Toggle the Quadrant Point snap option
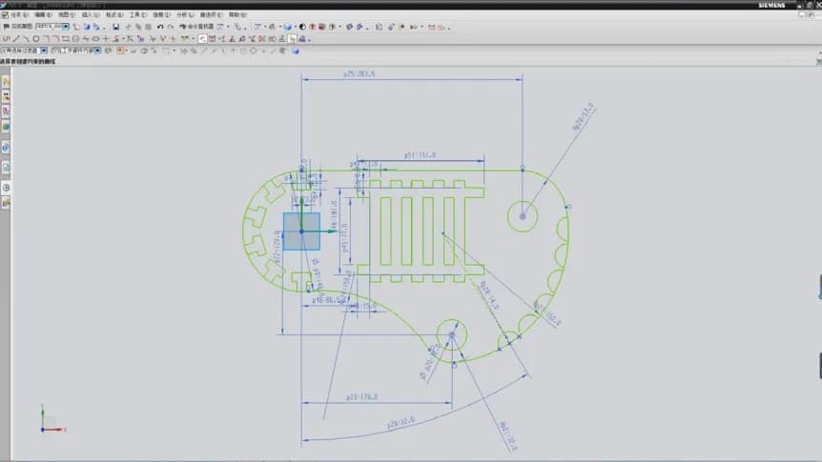Screen dimensions: 822x462 [254, 50]
